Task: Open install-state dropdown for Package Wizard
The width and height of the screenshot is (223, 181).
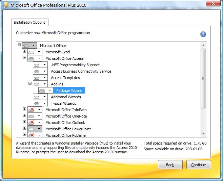Action: click(x=46, y=90)
